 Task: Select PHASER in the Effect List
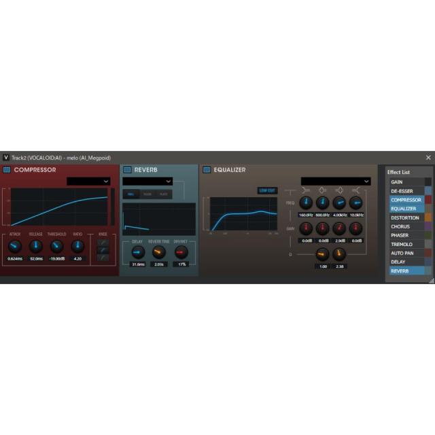pyautogui.click(x=407, y=235)
